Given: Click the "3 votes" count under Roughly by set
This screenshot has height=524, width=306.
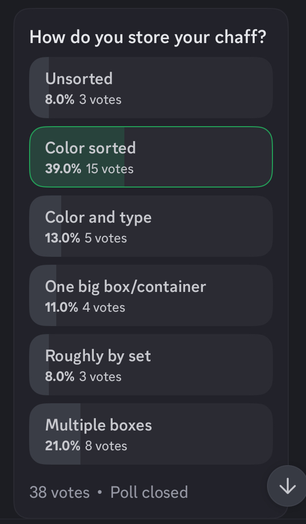Looking at the screenshot, I should [100, 377].
